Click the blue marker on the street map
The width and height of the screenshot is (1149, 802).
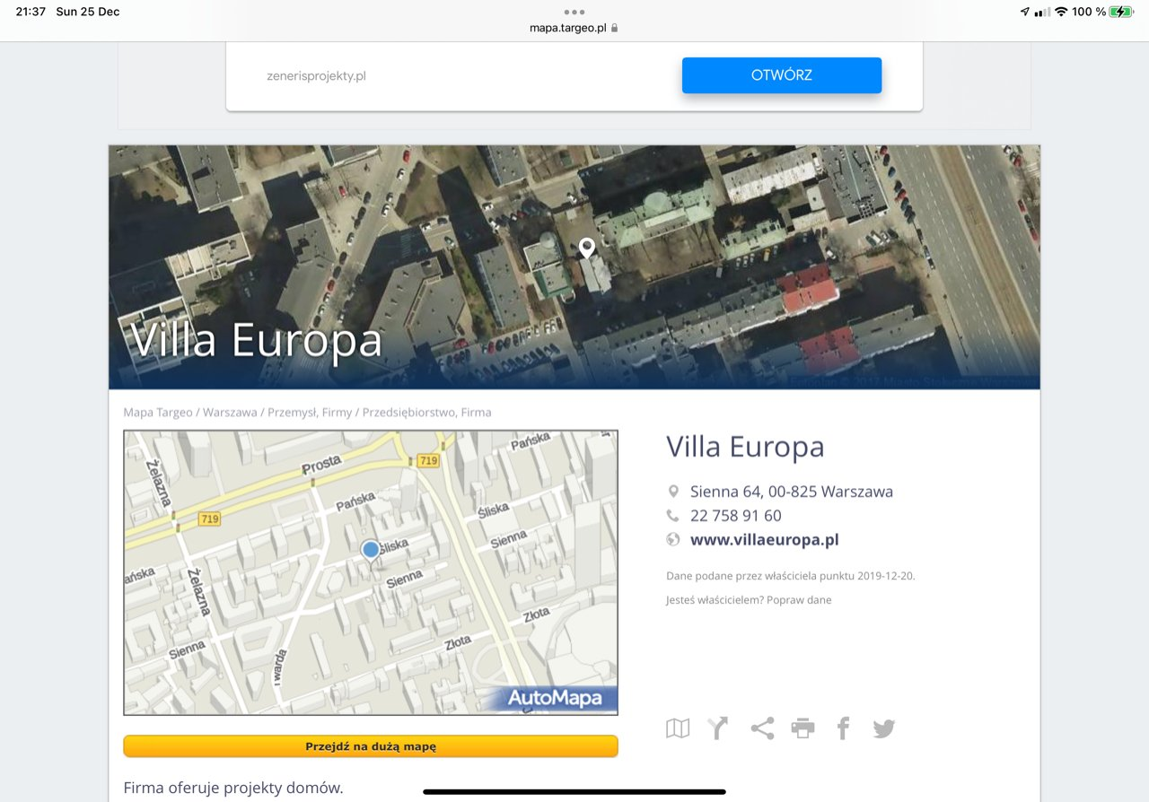371,551
